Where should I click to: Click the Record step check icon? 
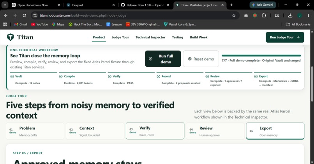coord(159,76)
